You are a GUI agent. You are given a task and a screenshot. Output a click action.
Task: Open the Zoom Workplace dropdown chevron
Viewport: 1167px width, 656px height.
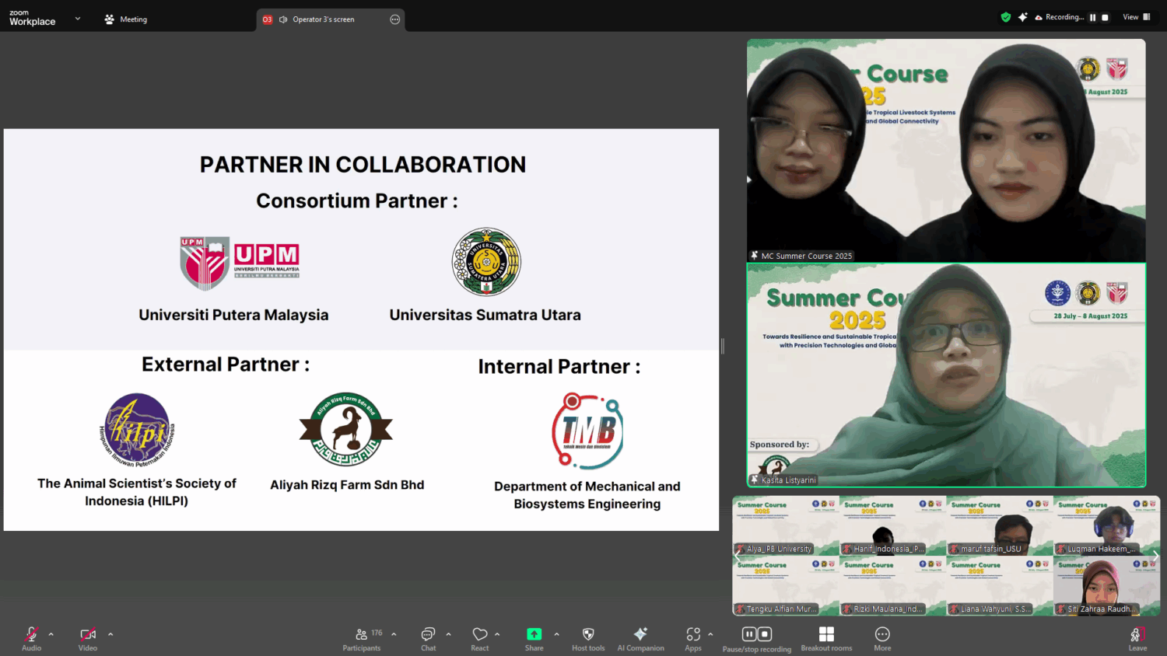(x=78, y=19)
